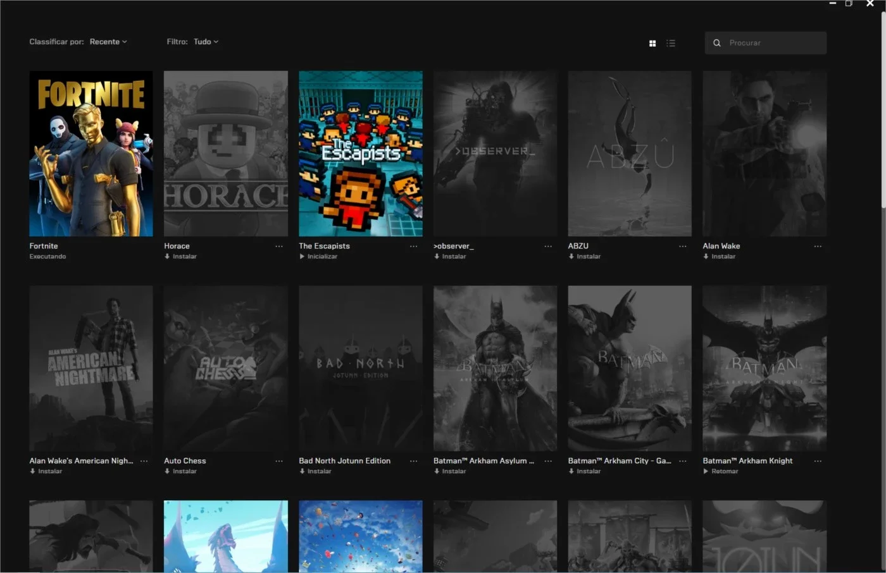Select the Fortnite cover art
886x573 pixels.
pyautogui.click(x=91, y=154)
